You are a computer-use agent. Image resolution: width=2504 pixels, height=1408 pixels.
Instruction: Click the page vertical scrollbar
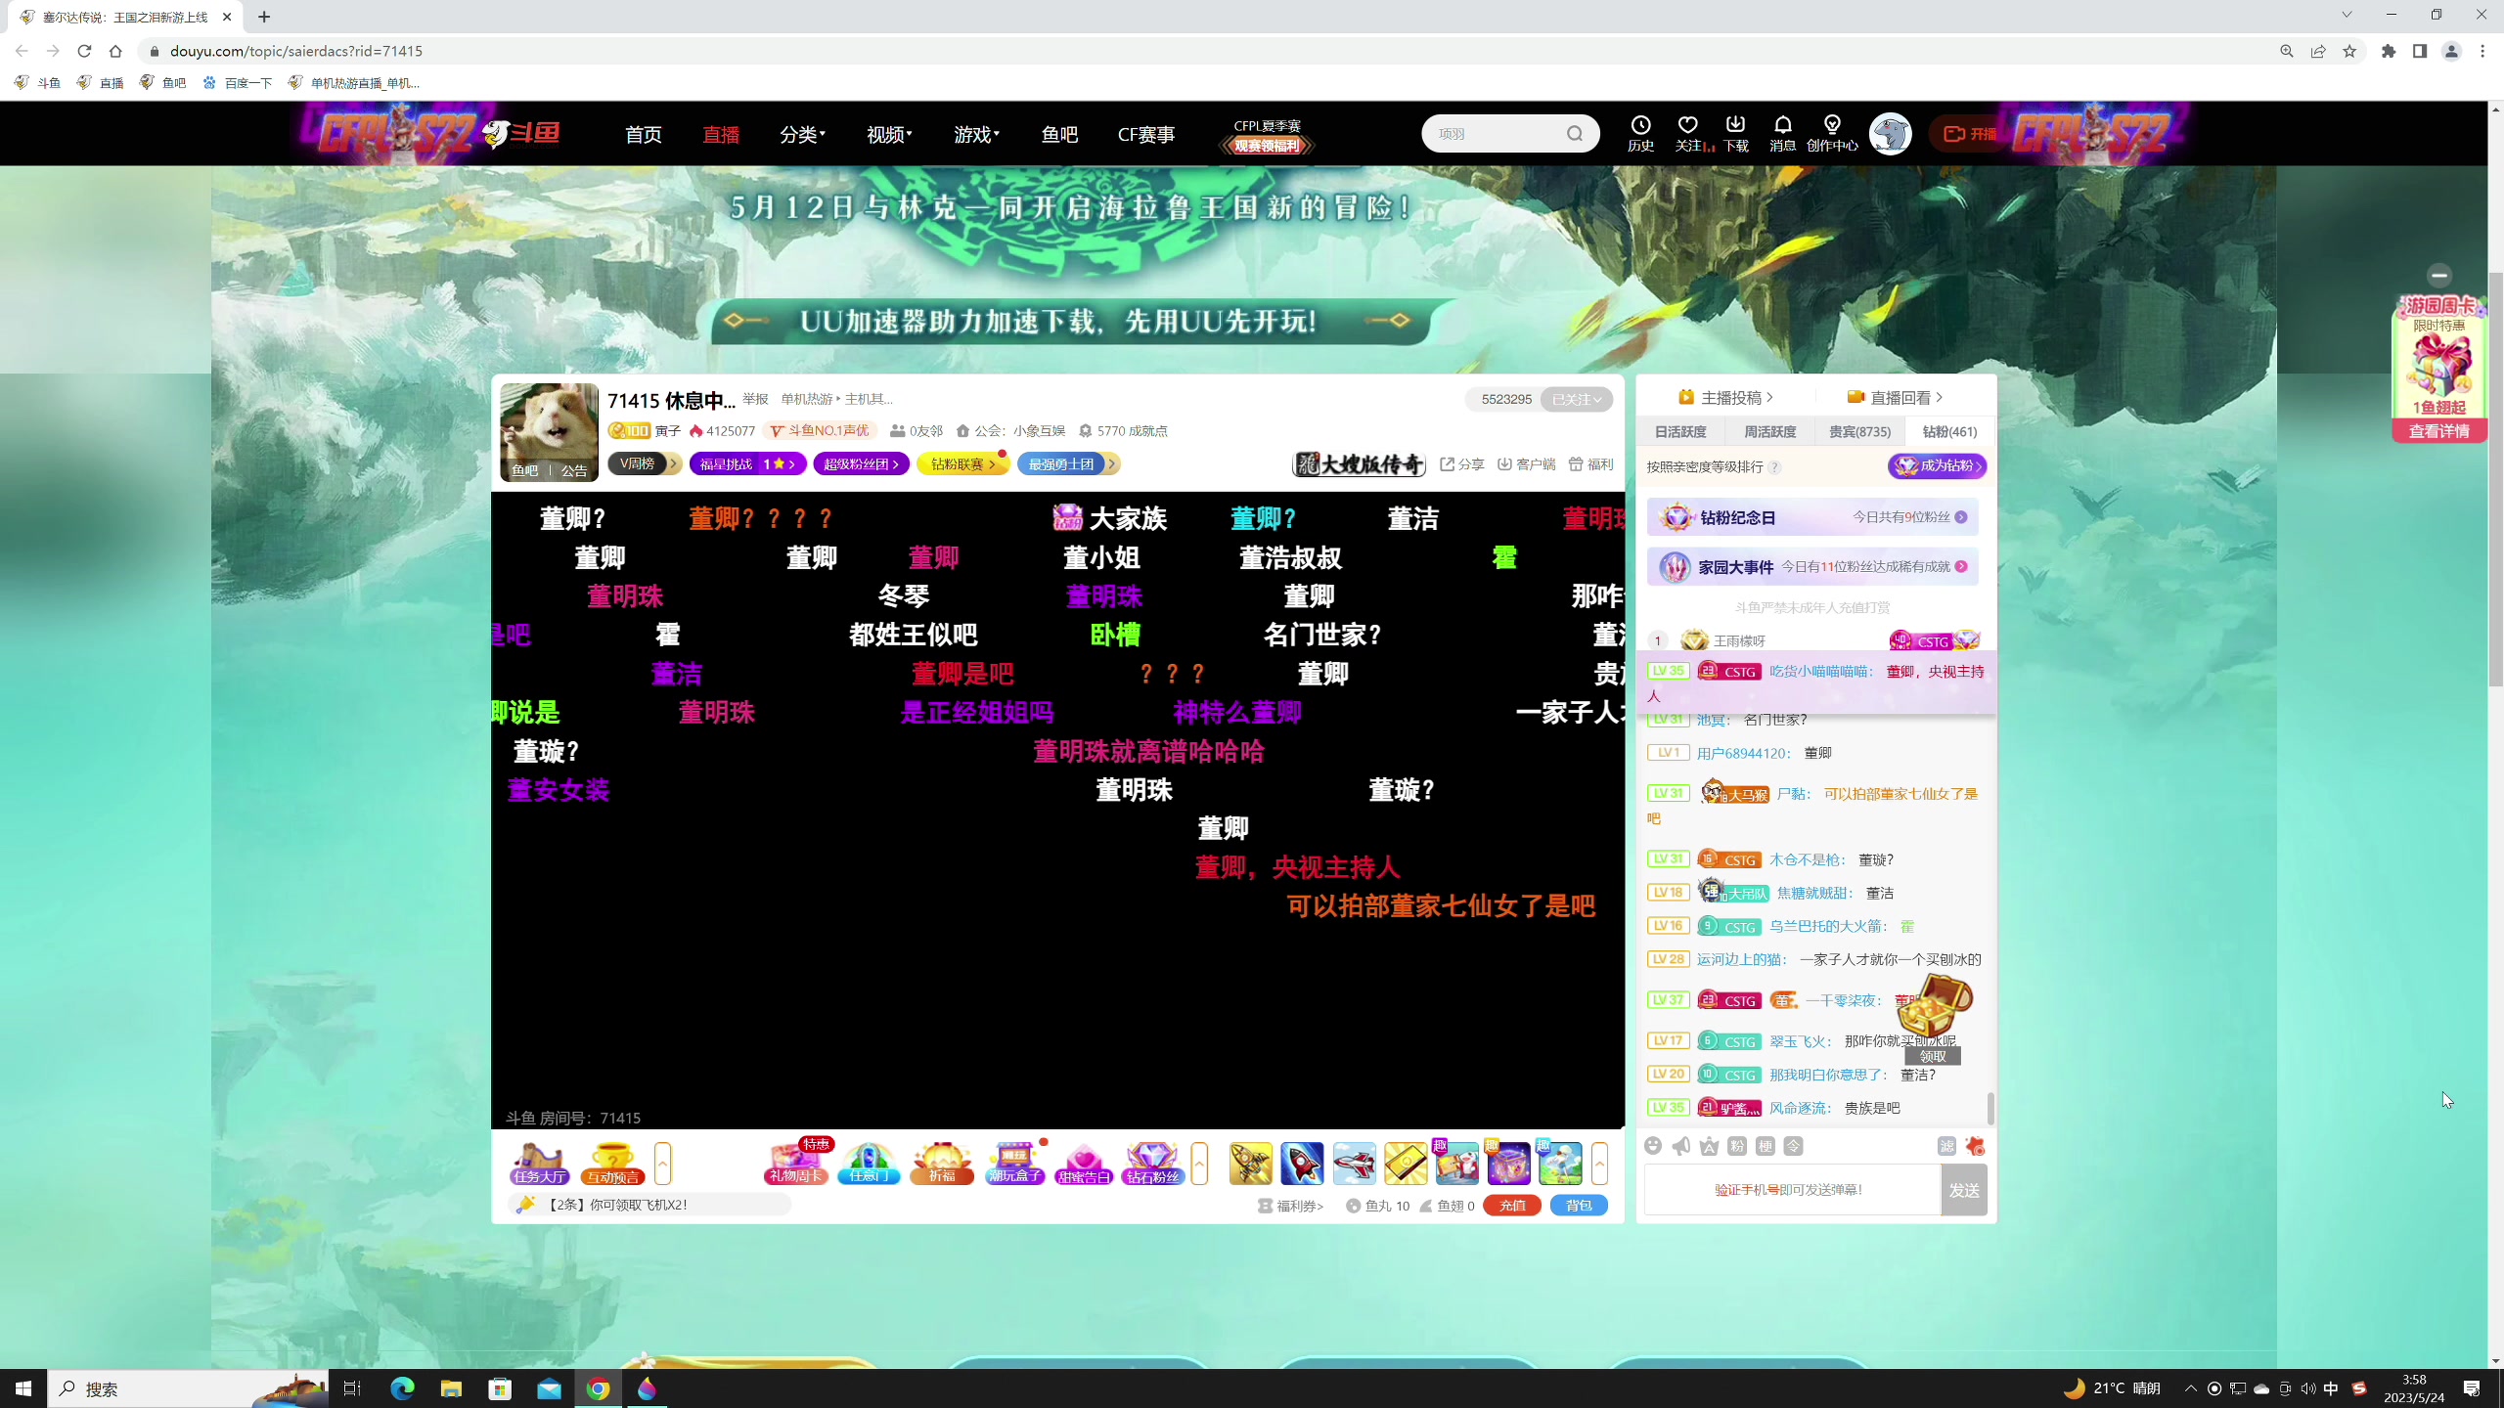coord(2494,479)
